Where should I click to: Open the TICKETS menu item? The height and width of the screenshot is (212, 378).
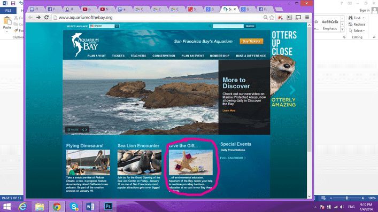tap(118, 56)
